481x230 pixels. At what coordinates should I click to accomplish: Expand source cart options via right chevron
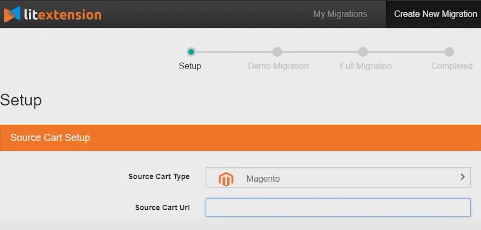click(463, 177)
